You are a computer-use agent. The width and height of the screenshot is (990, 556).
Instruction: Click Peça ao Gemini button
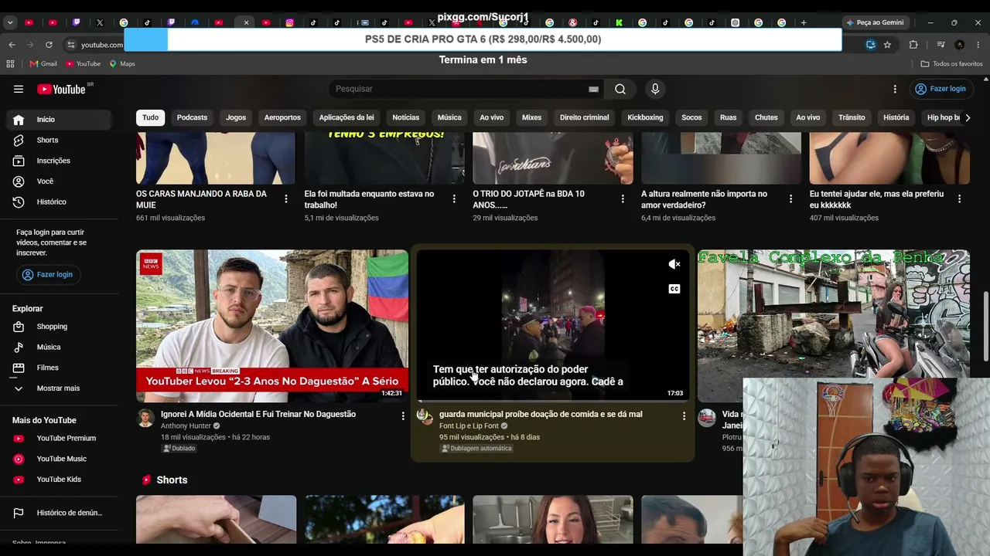click(875, 22)
